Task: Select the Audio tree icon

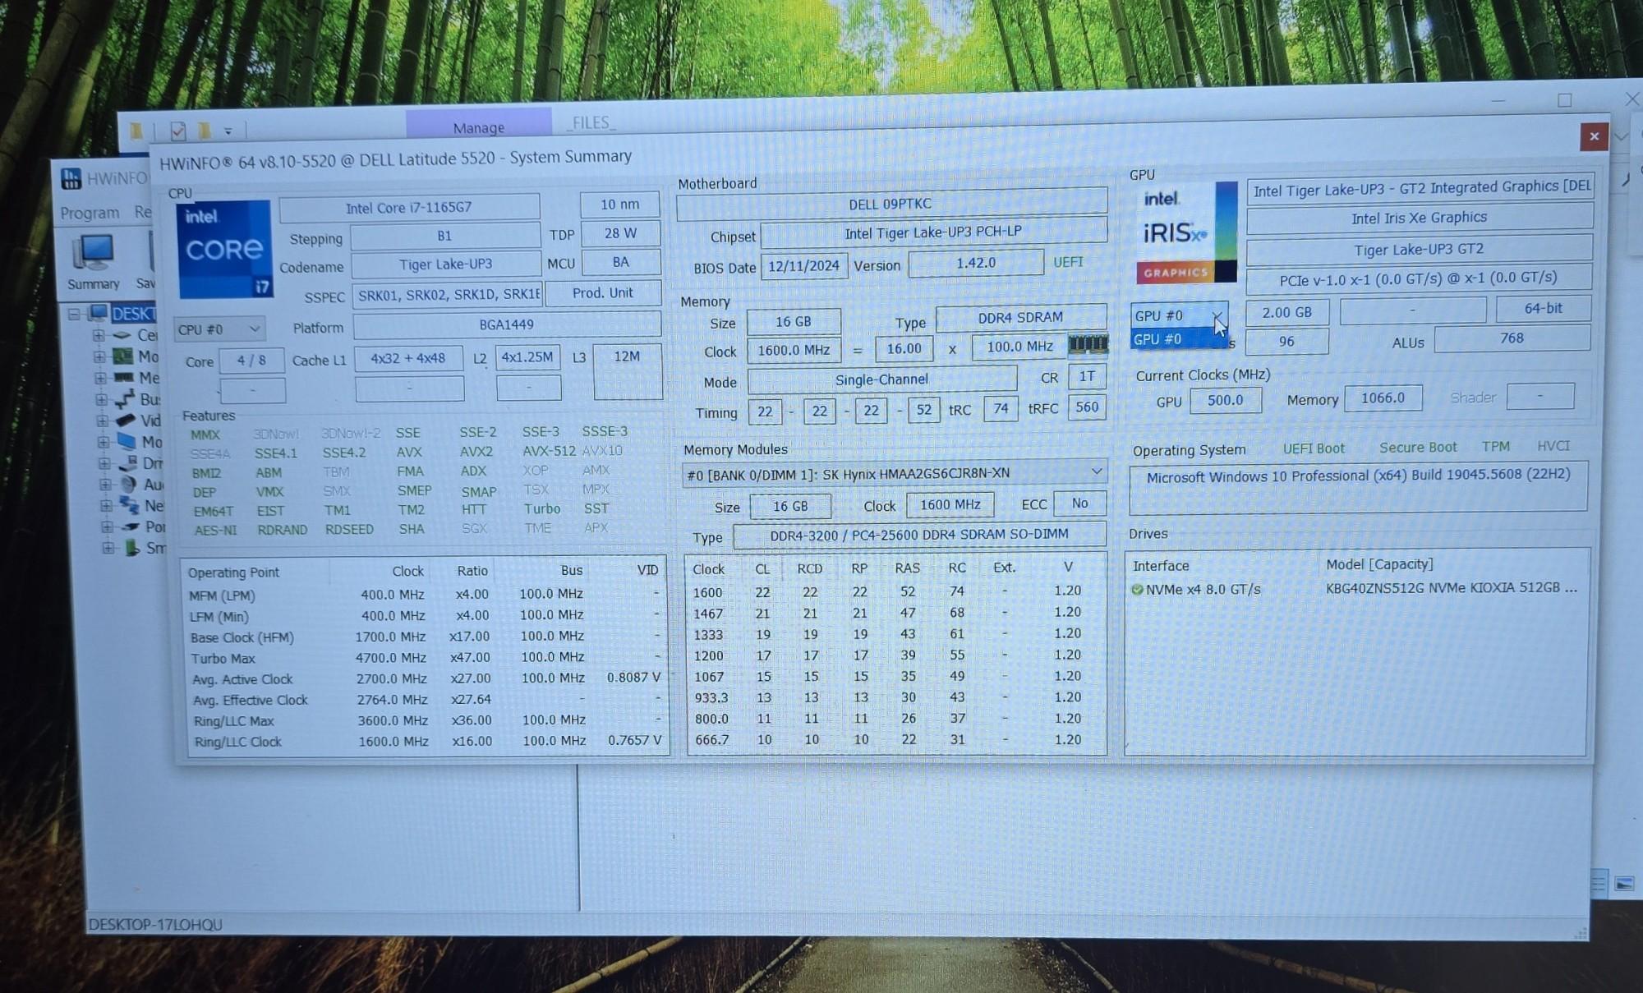Action: pos(128,485)
